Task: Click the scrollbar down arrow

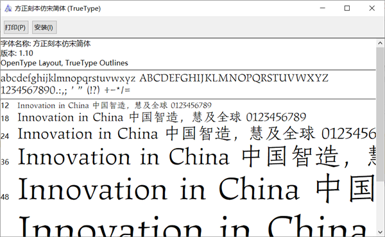Action: [380, 232]
